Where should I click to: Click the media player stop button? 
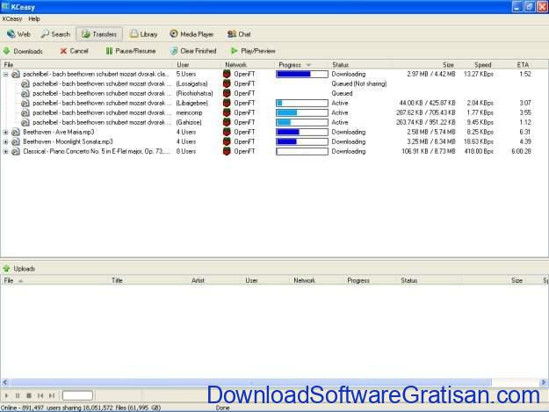coord(29,395)
